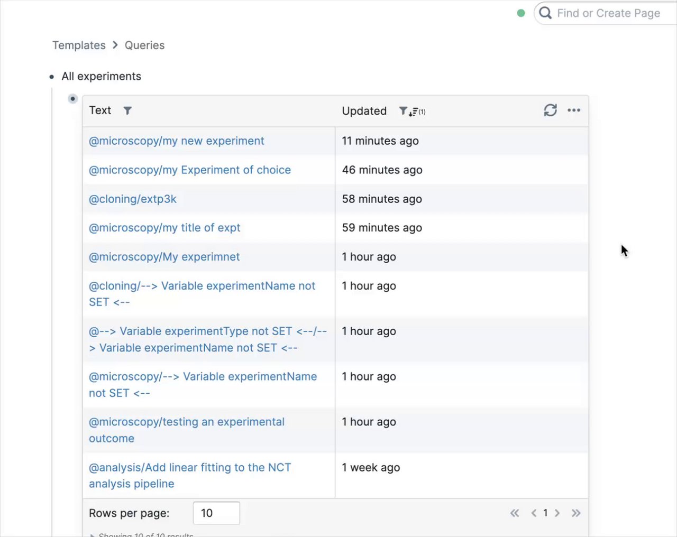Go to the previous results page
The width and height of the screenshot is (677, 537).
tap(534, 513)
